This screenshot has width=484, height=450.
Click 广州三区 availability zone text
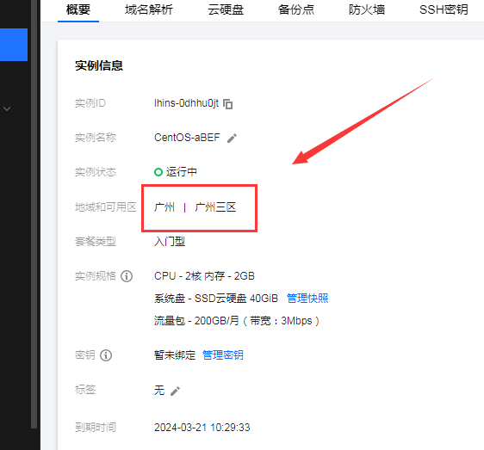pyautogui.click(x=215, y=207)
